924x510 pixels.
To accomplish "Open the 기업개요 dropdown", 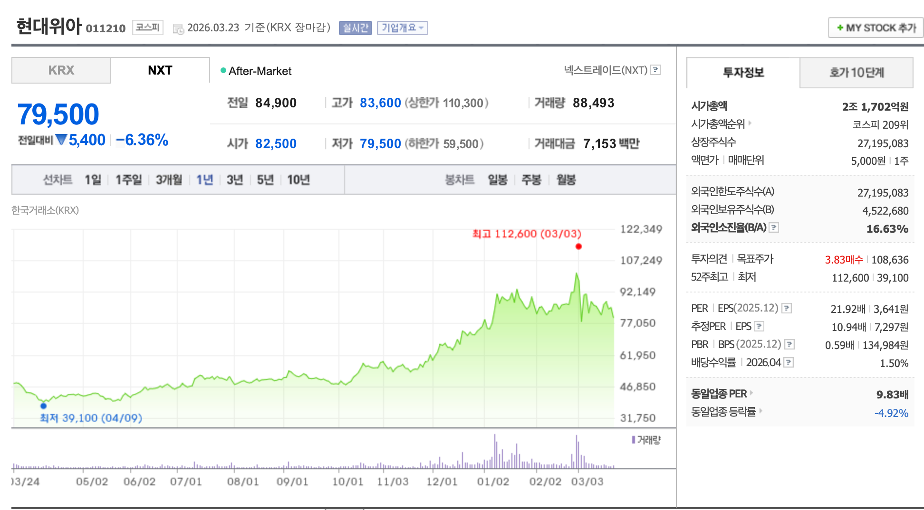I will pyautogui.click(x=403, y=28).
